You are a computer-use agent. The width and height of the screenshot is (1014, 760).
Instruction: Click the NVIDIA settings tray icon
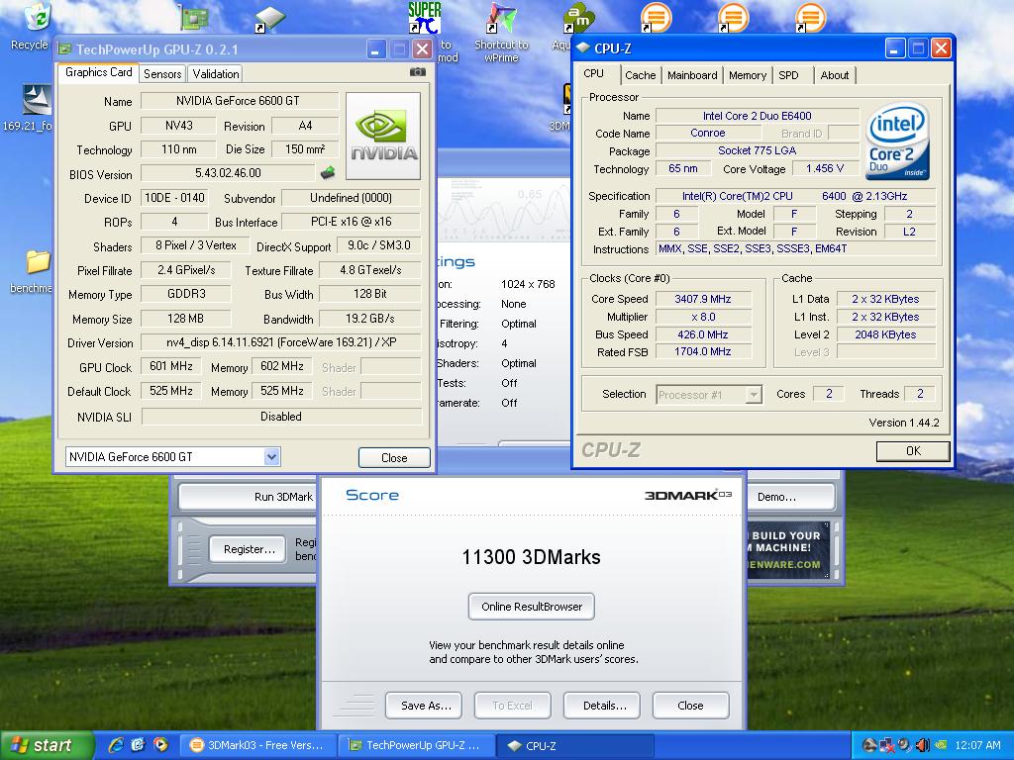tap(941, 745)
